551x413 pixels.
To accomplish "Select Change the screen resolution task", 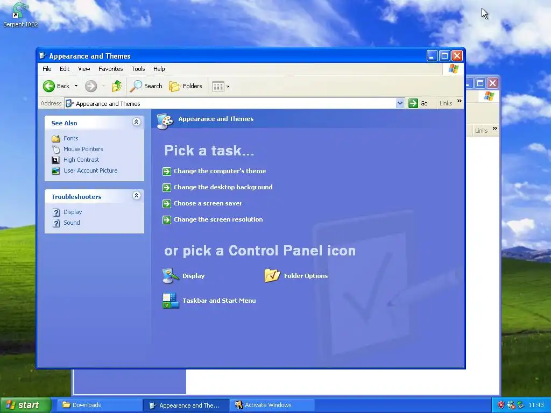I will pos(218,219).
